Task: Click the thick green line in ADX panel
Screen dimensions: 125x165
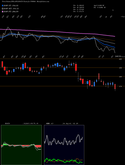Action: point(63,161)
